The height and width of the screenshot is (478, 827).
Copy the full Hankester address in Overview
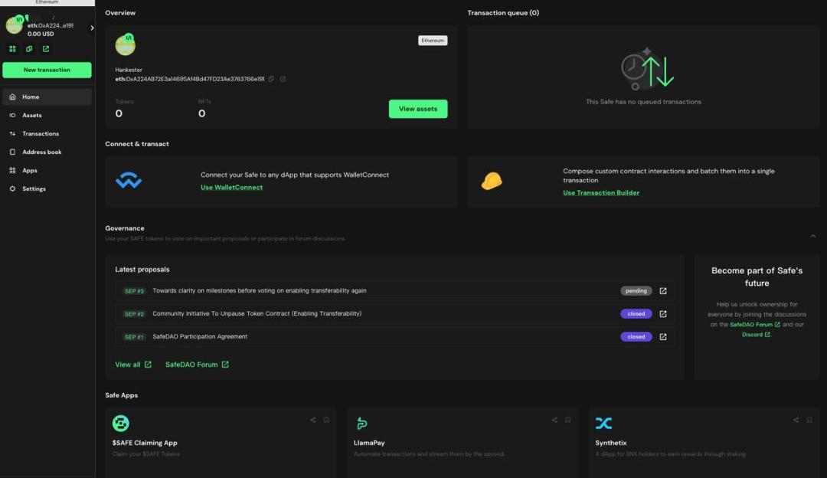coord(271,79)
